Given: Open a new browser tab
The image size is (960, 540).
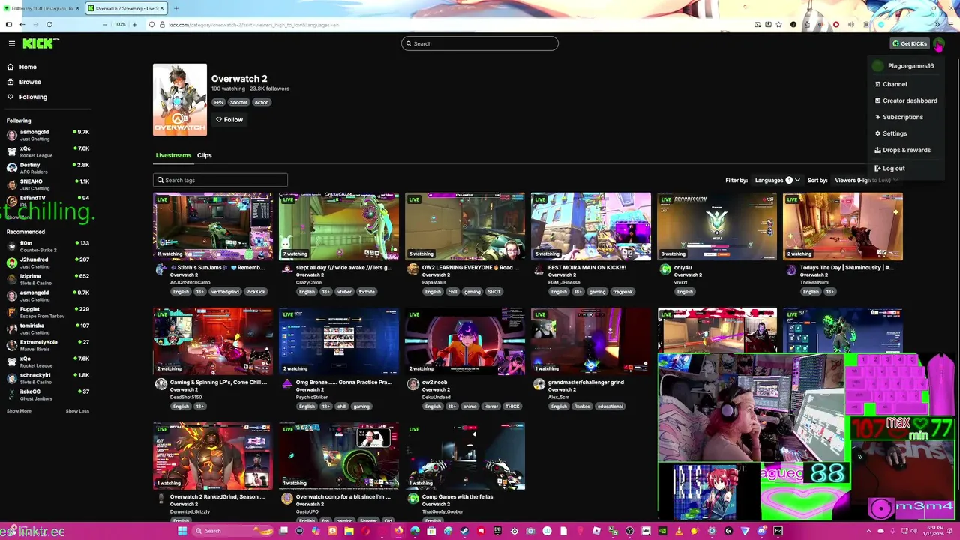Looking at the screenshot, I should click(175, 8).
